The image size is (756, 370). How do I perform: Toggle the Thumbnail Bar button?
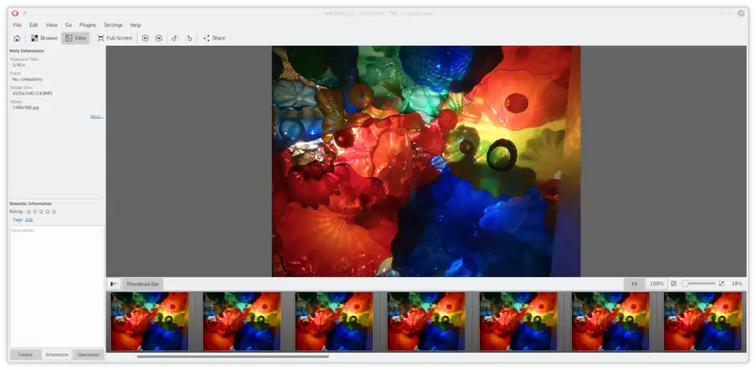point(143,283)
